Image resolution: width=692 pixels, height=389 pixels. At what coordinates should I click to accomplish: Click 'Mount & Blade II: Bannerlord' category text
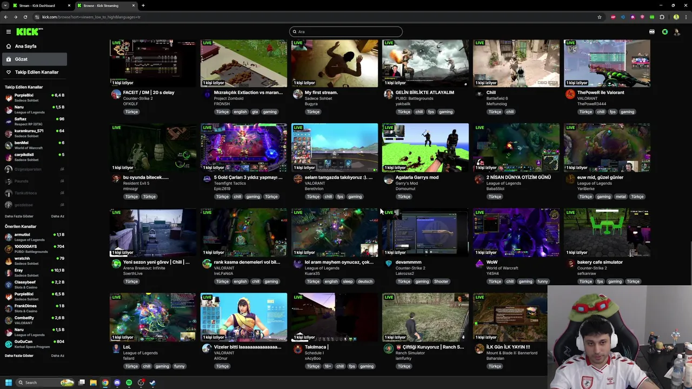(x=512, y=353)
